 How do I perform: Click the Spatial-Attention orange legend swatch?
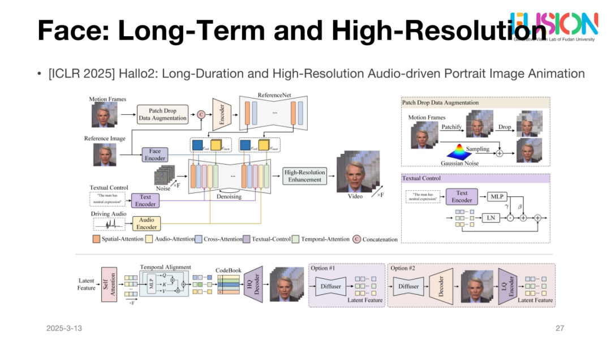tap(96, 239)
